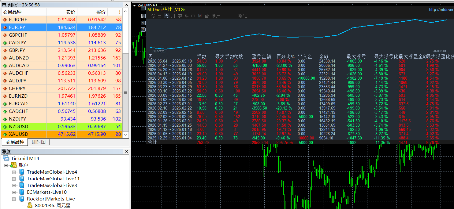Click the up arrow icon of XAUUSD
The width and height of the screenshot is (454, 209).
5,134
